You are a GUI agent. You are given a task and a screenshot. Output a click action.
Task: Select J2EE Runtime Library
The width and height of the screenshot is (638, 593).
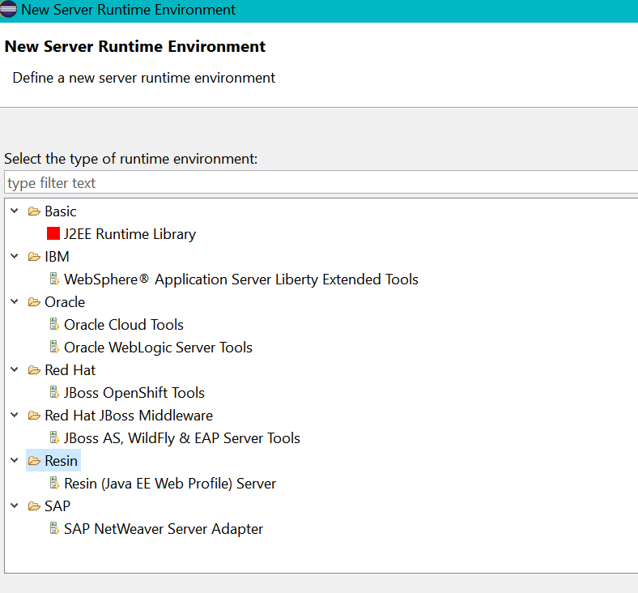click(x=130, y=234)
